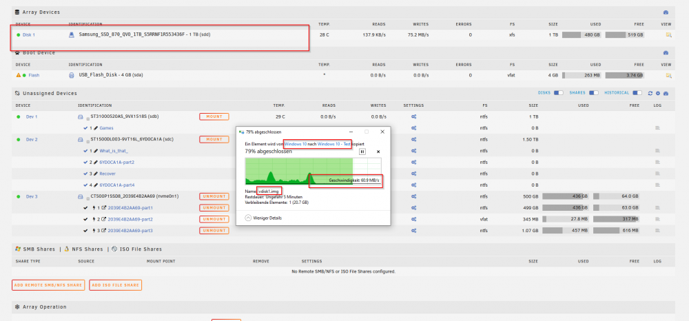
Task: Click external-link icon beside 2039E4B2AA69-part3
Action: point(104,231)
